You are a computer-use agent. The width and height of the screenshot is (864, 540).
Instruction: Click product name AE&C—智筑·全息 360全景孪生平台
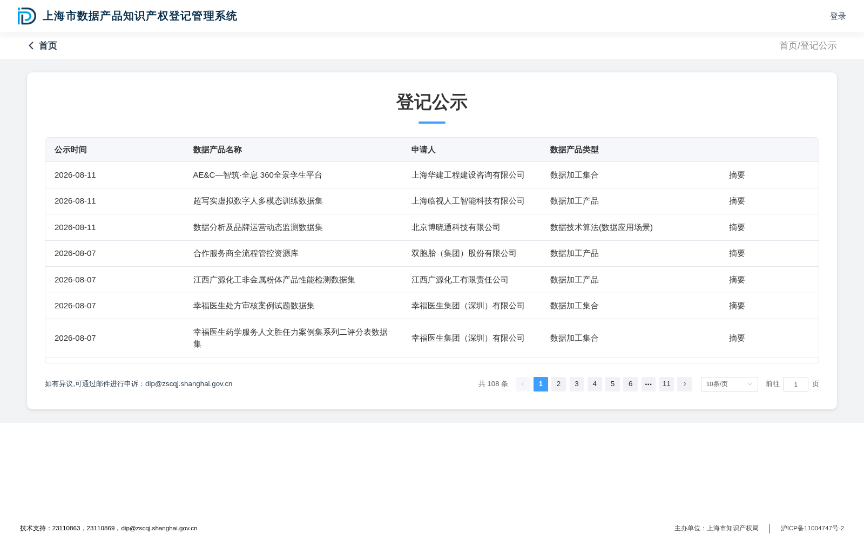258,175
